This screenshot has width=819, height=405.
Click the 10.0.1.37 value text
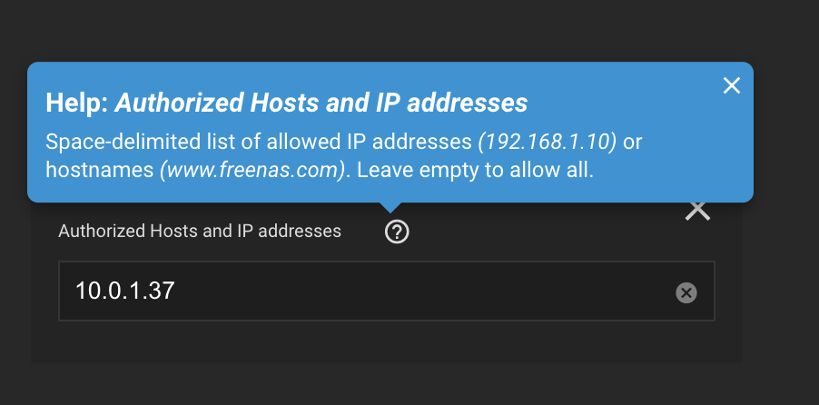point(124,291)
